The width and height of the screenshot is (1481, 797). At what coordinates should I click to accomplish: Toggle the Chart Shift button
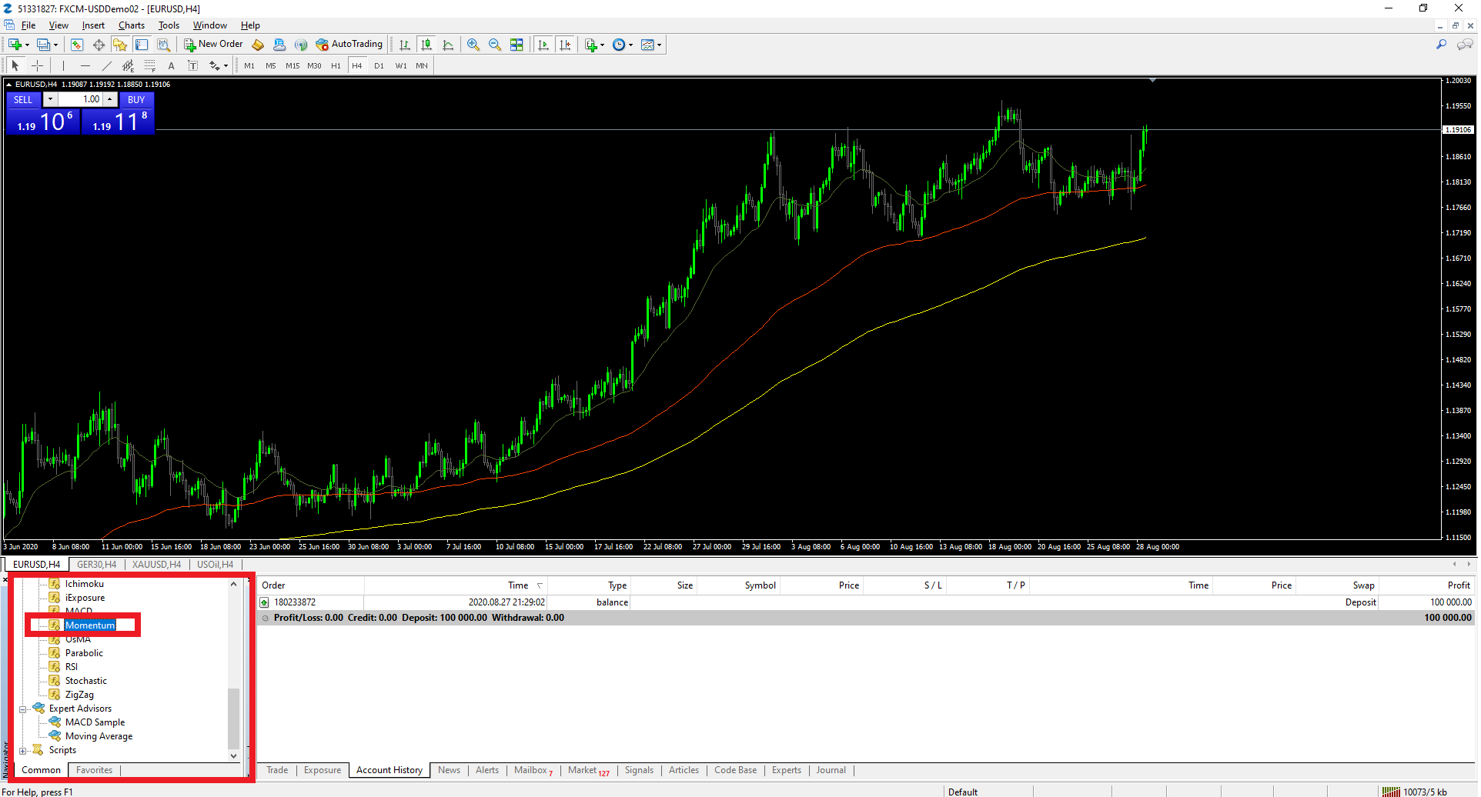(x=565, y=45)
